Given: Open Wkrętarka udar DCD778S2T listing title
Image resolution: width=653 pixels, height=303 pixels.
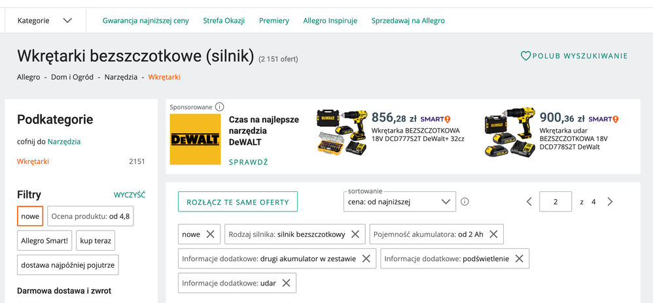Looking at the screenshot, I should (574, 138).
